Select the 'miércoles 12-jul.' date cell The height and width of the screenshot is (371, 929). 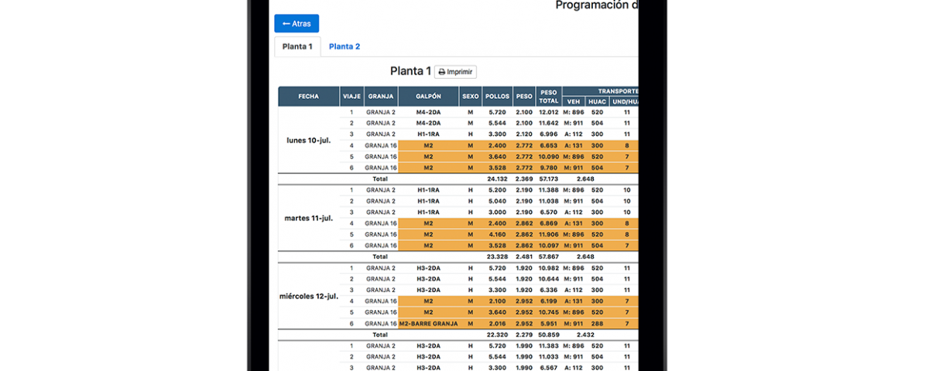pos(308,295)
